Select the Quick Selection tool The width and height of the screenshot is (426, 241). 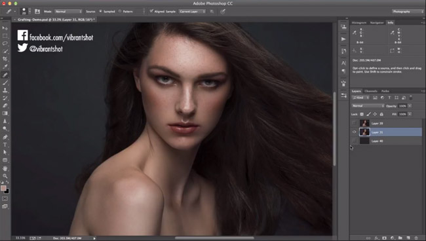tap(5, 51)
